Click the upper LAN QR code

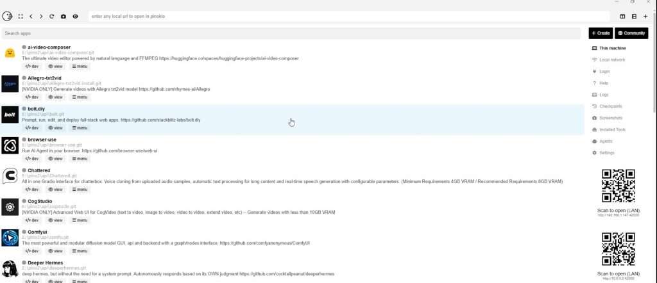(619, 186)
